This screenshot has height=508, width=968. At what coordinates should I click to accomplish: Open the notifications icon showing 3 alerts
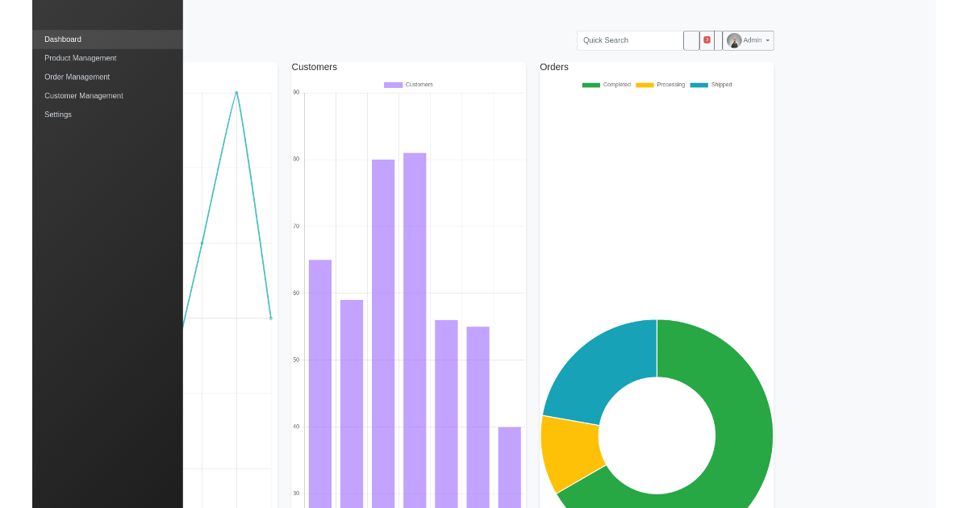[706, 40]
